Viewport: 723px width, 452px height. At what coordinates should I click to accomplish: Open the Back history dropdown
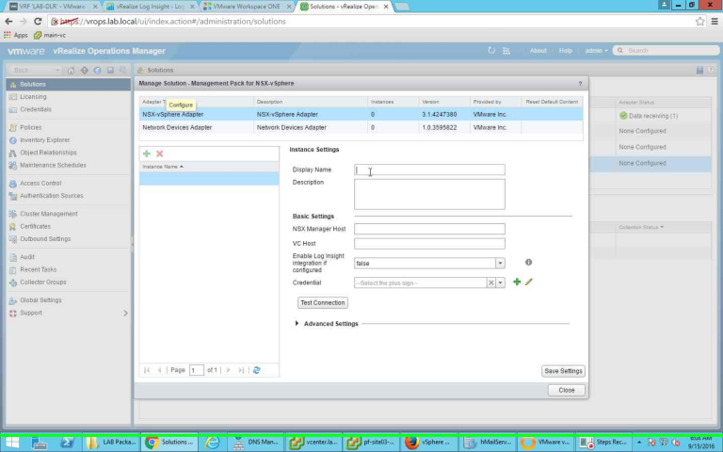point(57,70)
